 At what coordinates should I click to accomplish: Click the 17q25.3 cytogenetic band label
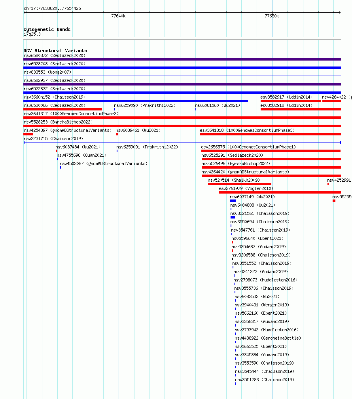pyautogui.click(x=32, y=34)
